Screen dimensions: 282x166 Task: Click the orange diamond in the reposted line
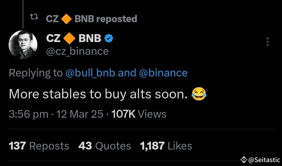(67, 19)
